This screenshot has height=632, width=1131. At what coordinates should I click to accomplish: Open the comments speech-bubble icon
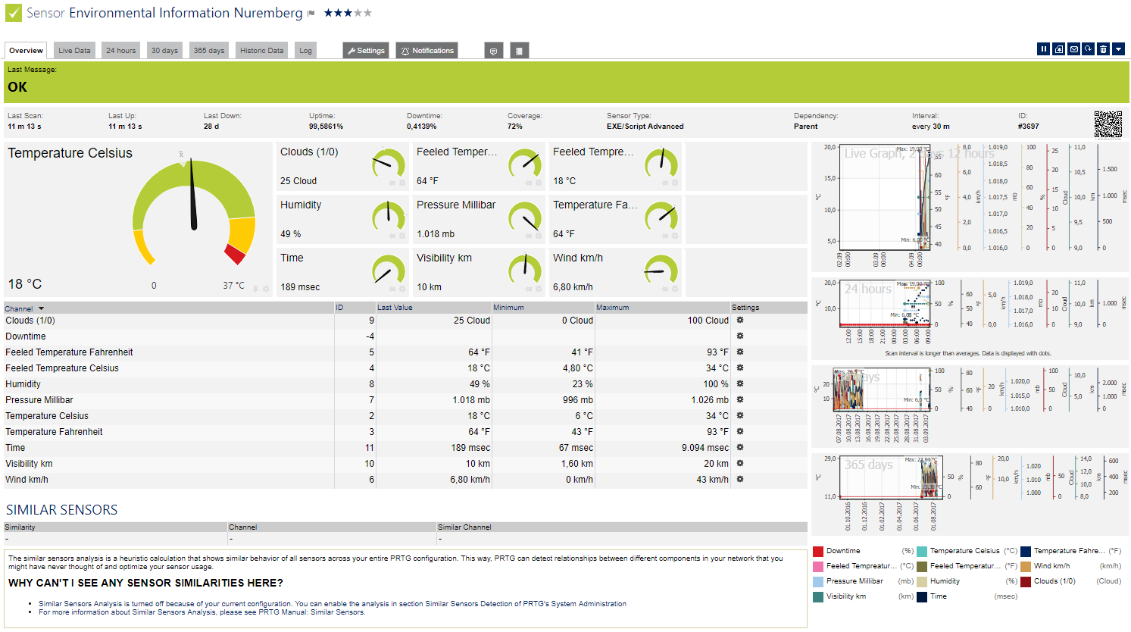coord(493,51)
